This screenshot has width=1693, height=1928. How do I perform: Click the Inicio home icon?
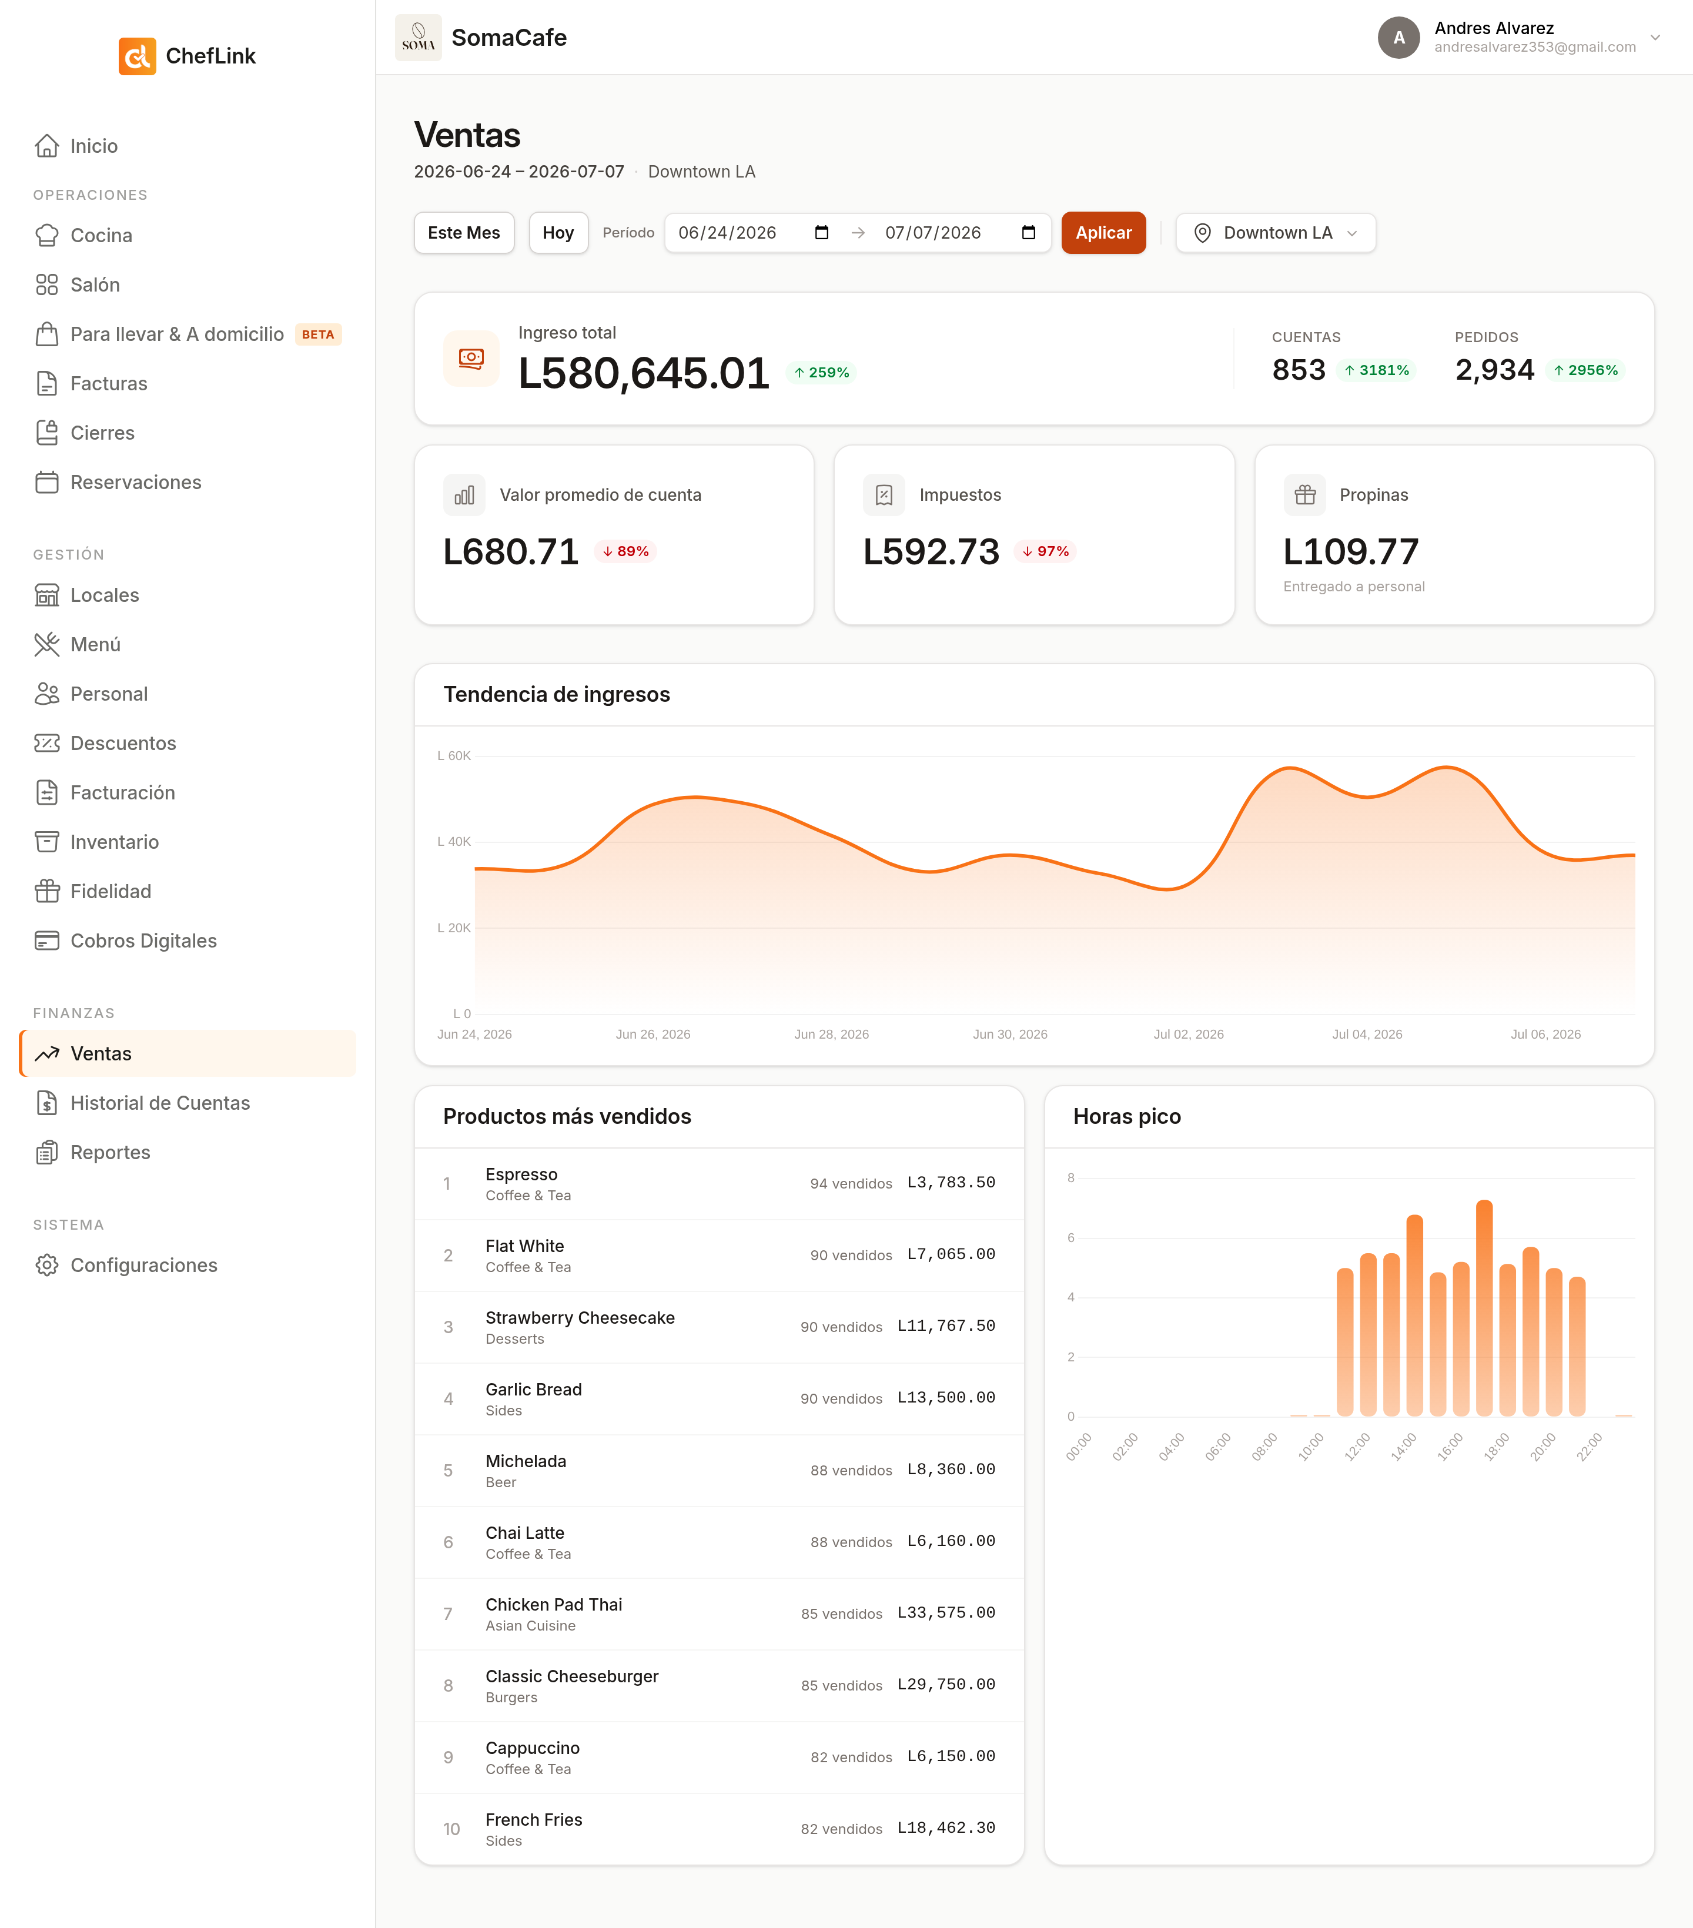47,146
